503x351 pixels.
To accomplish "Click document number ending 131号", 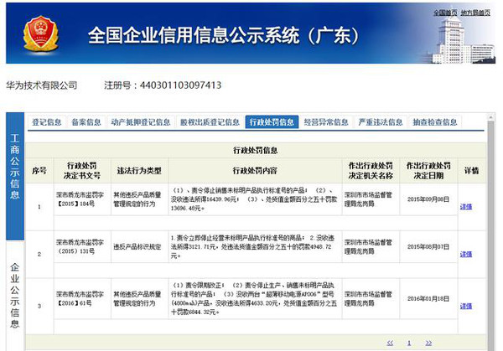I will 80,246.
